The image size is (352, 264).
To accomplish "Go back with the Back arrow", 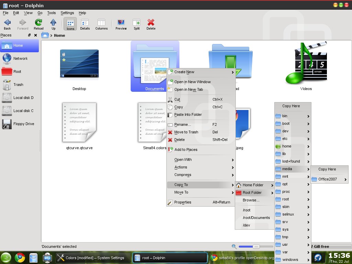I will point(7,24).
